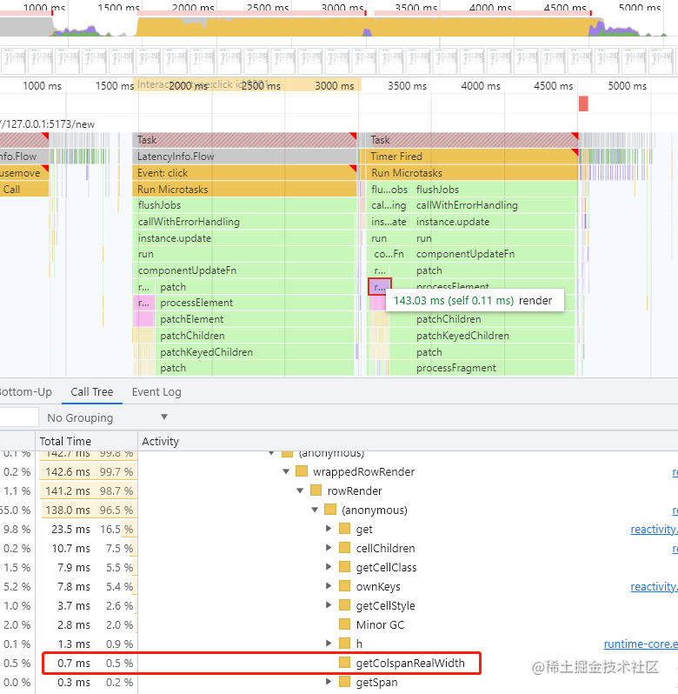Select patchKeyedChildren bar under Event: click
Image resolution: width=678 pixels, height=694 pixels.
[x=255, y=352]
